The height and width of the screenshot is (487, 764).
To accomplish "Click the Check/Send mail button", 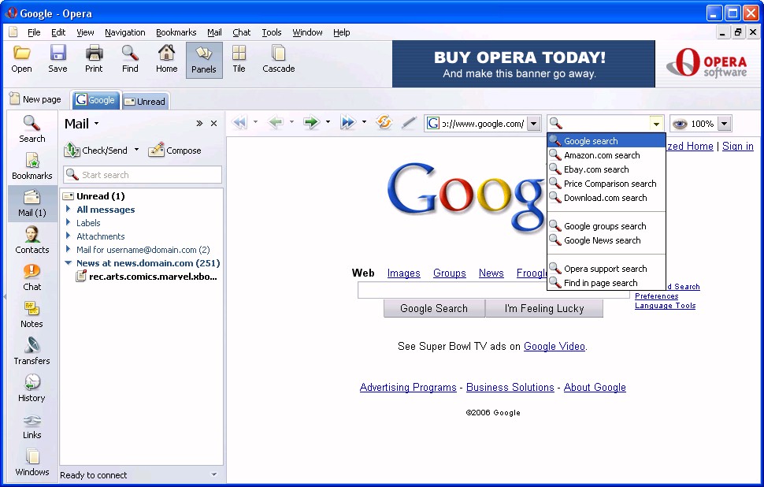I will click(96, 150).
